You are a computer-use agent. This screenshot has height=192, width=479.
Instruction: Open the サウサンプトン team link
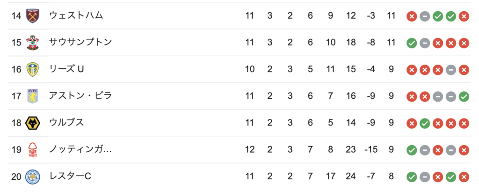[x=80, y=42]
